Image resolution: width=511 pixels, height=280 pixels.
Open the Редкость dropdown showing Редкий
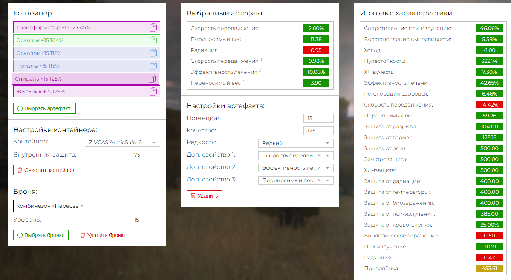[296, 143]
